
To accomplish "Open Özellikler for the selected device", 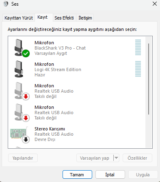I will click(x=137, y=158).
